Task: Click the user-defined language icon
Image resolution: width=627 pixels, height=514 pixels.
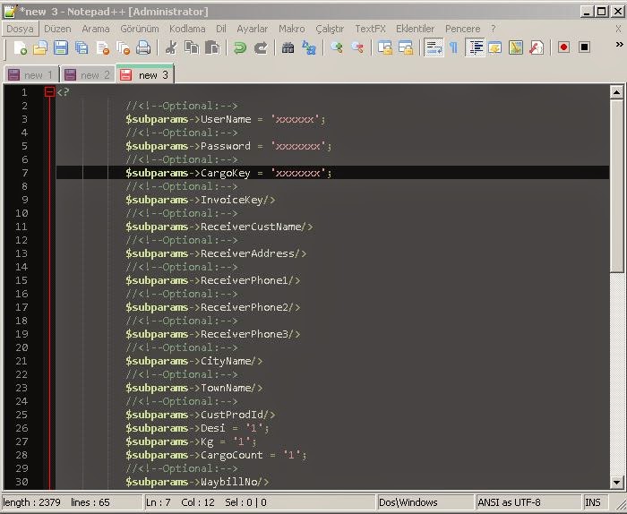Action: coord(495,47)
